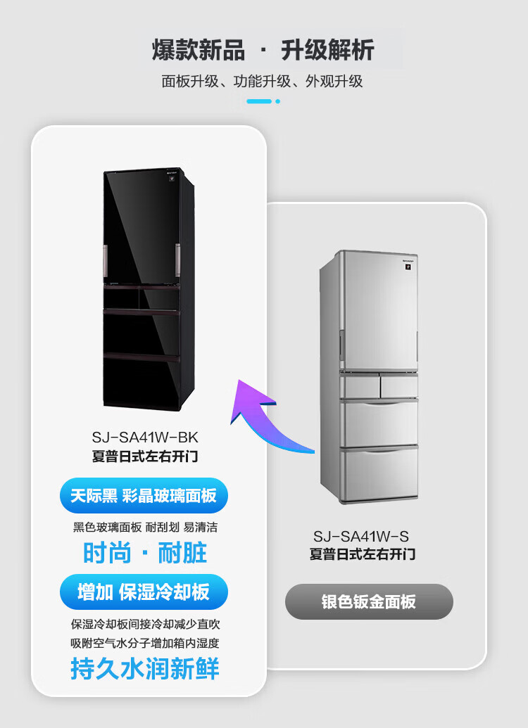Select the 天际黑 彩晶玻璃面板 blue badge
Viewport: 528px width, 728px height.
pos(144,496)
